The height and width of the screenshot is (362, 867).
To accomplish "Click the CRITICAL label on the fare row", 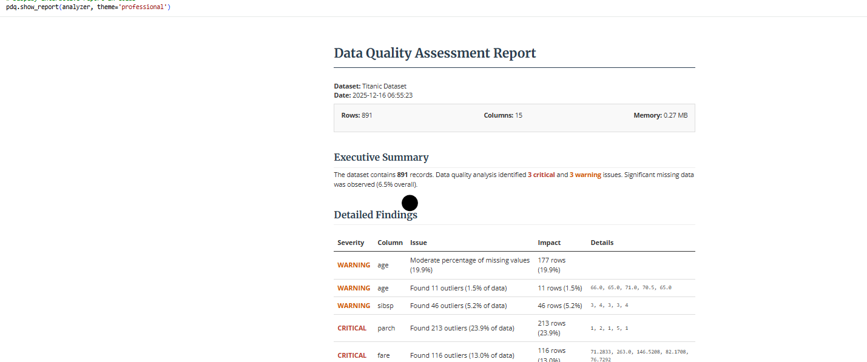I will point(352,355).
